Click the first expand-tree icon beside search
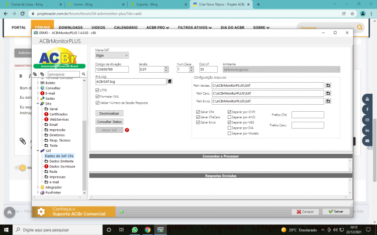 tap(35, 74)
